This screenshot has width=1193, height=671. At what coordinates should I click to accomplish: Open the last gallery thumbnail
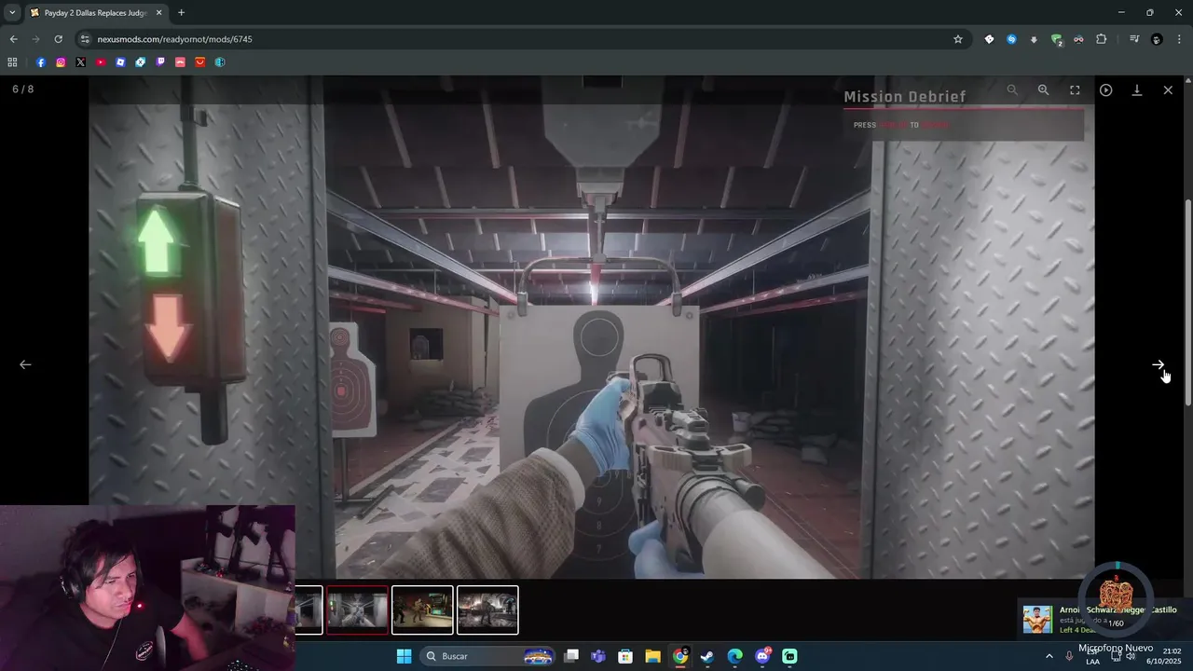coord(487,609)
